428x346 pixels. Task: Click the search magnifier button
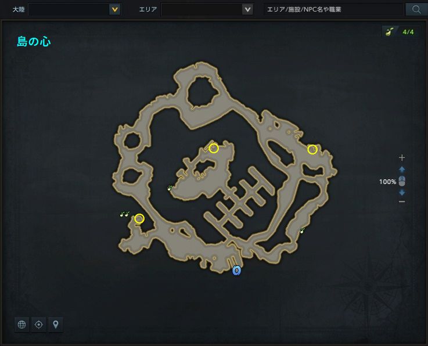[x=416, y=9]
